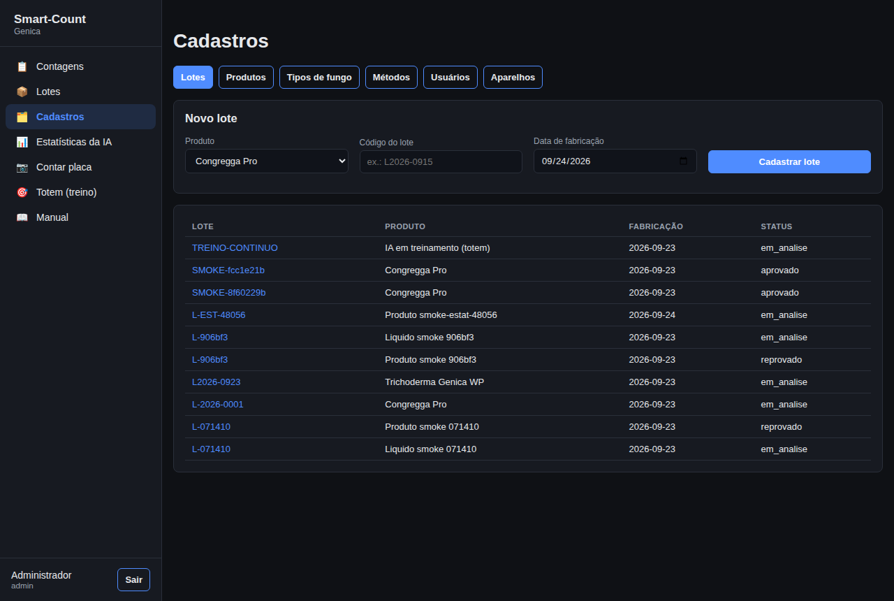Go to Estatísticas da IA label in sidebar
The width and height of the screenshot is (894, 601).
click(74, 142)
